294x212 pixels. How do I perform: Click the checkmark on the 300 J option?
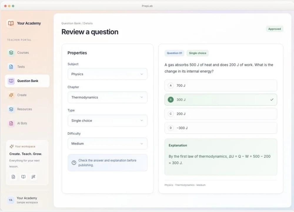272,100
